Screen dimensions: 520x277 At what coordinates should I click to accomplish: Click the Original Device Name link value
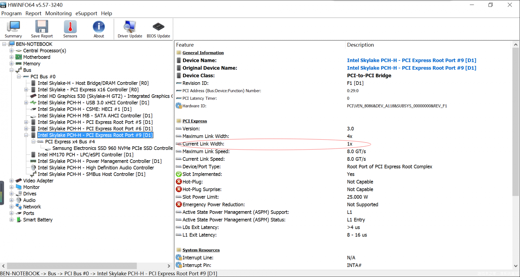pos(412,68)
